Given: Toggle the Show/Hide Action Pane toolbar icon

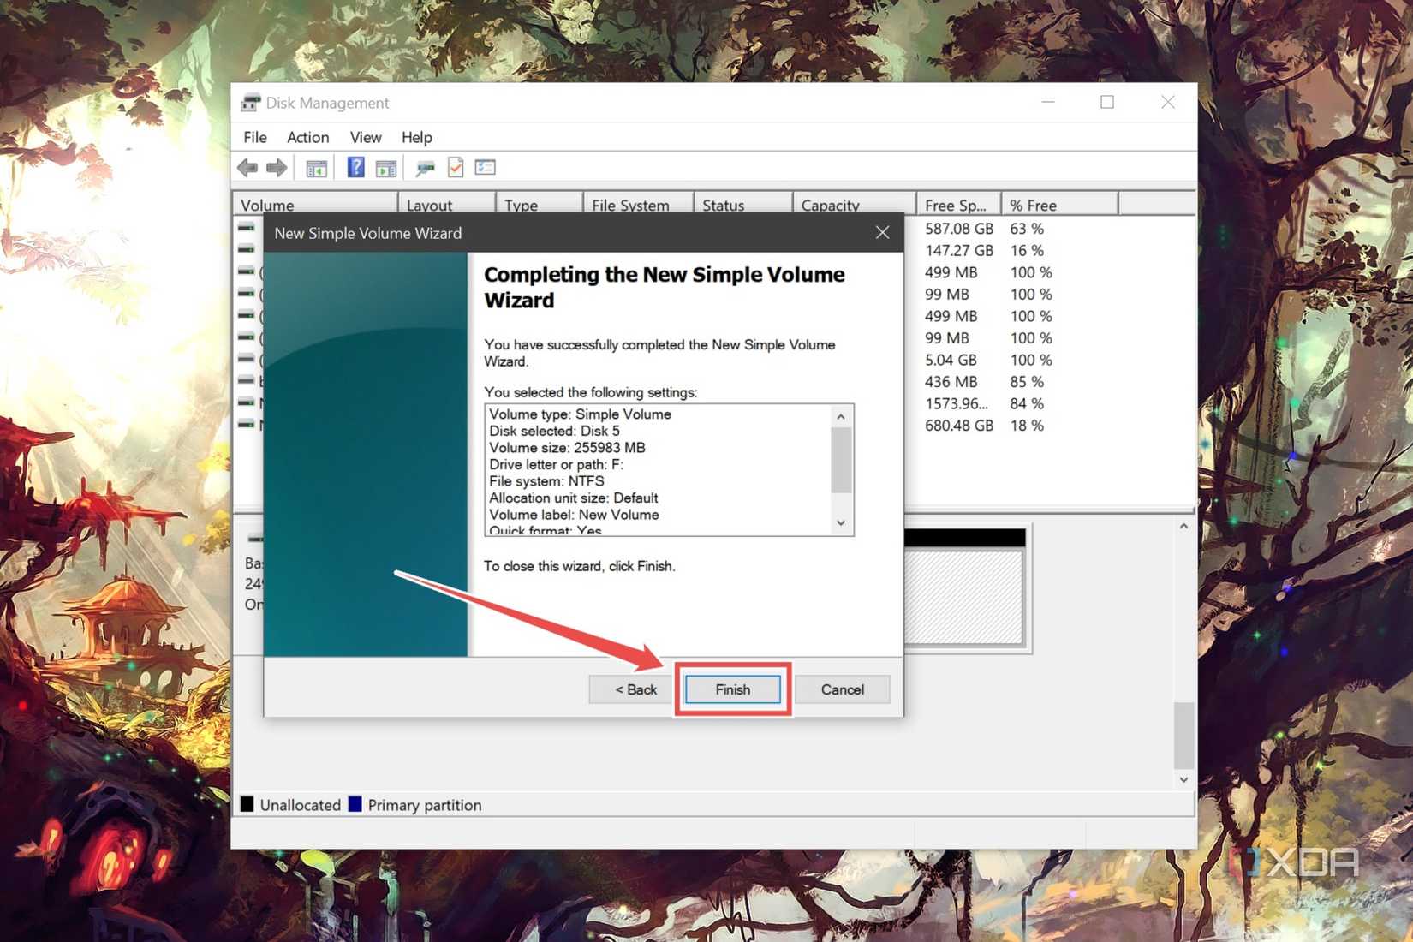Looking at the screenshot, I should point(386,168).
